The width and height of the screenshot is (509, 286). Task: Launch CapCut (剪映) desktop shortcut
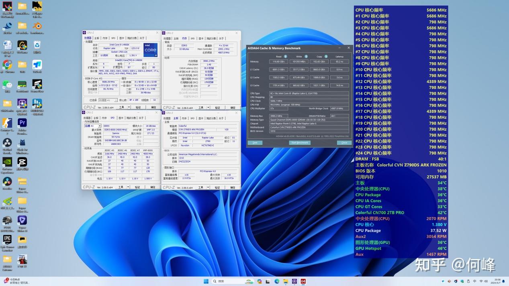[22, 162]
